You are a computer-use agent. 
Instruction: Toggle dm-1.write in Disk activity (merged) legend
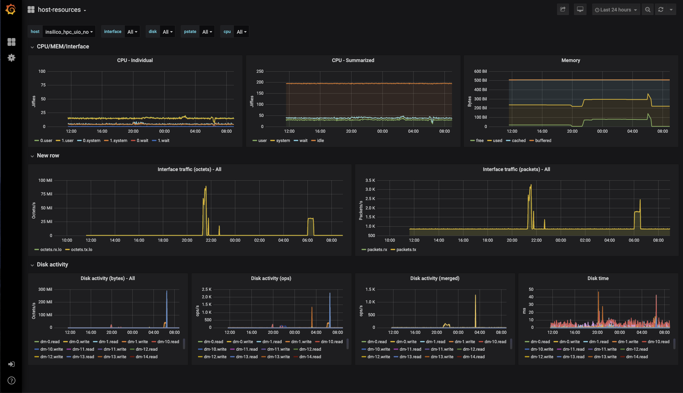tap(465, 342)
